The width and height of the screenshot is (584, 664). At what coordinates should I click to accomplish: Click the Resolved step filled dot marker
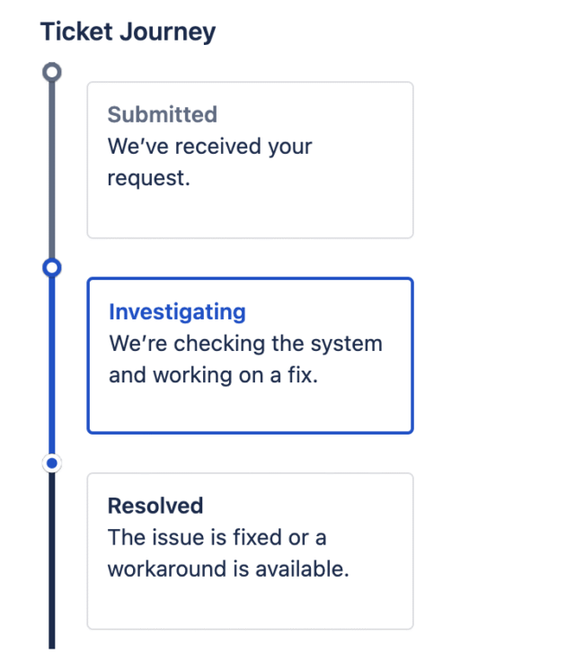52,463
